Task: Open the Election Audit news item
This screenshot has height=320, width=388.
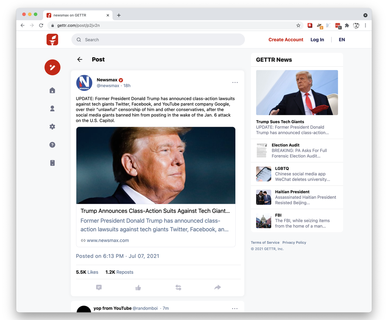Action: coord(297,151)
